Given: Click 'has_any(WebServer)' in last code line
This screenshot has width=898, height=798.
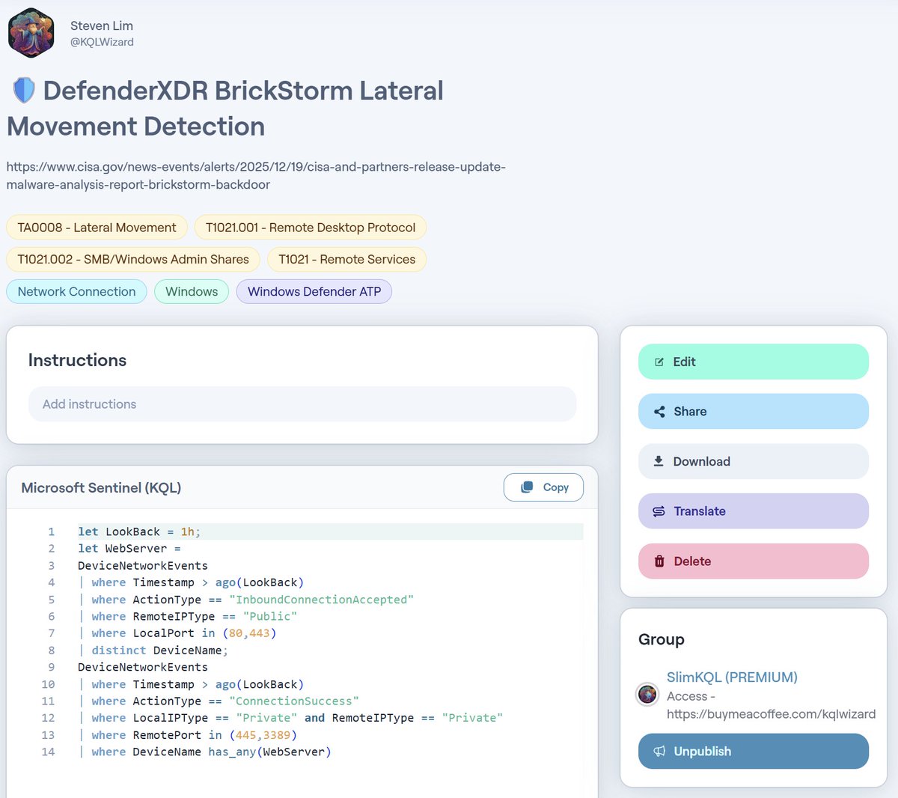Looking at the screenshot, I should (x=269, y=752).
